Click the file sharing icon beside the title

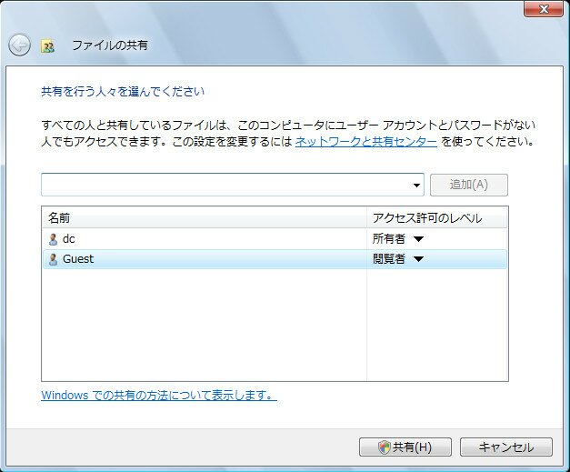tap(47, 45)
